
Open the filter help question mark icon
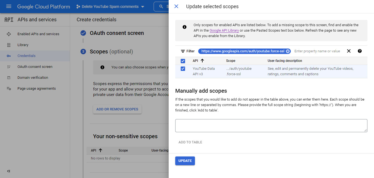(x=360, y=51)
